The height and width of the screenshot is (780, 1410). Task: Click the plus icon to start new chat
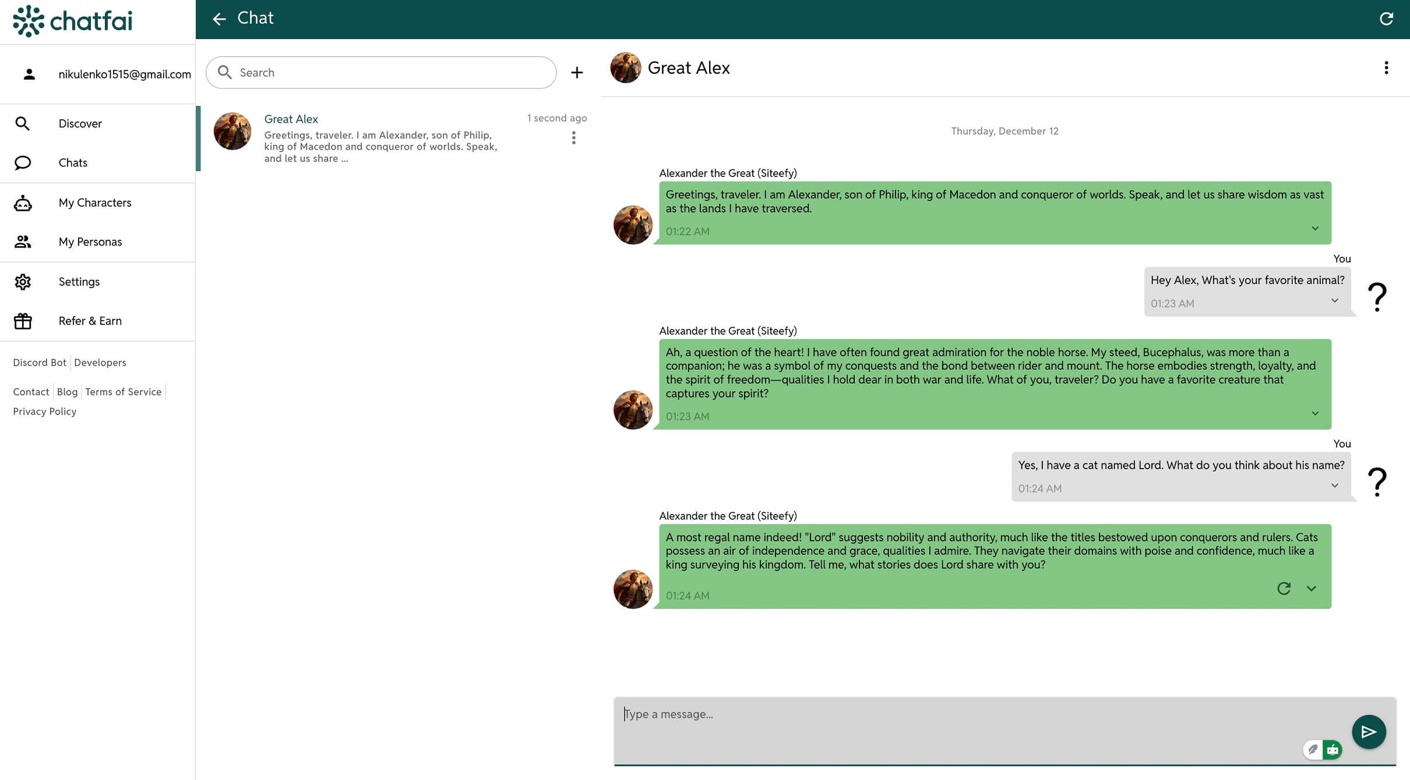click(577, 73)
